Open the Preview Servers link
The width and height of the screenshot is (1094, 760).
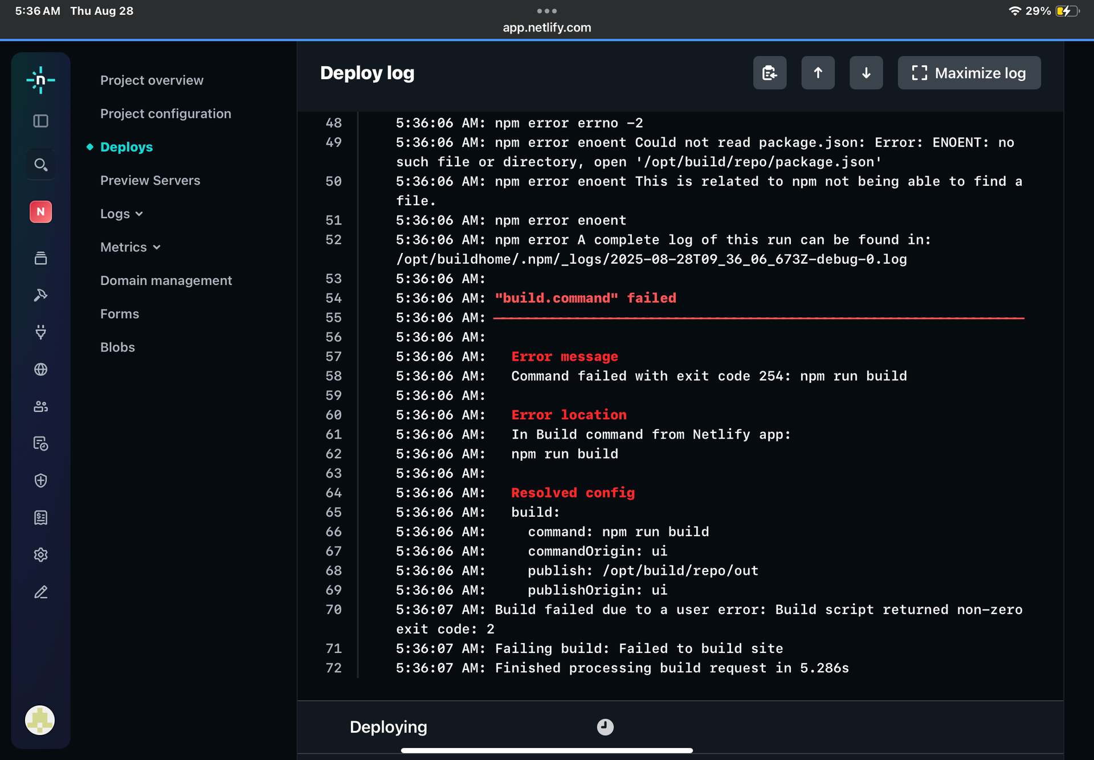click(x=150, y=180)
